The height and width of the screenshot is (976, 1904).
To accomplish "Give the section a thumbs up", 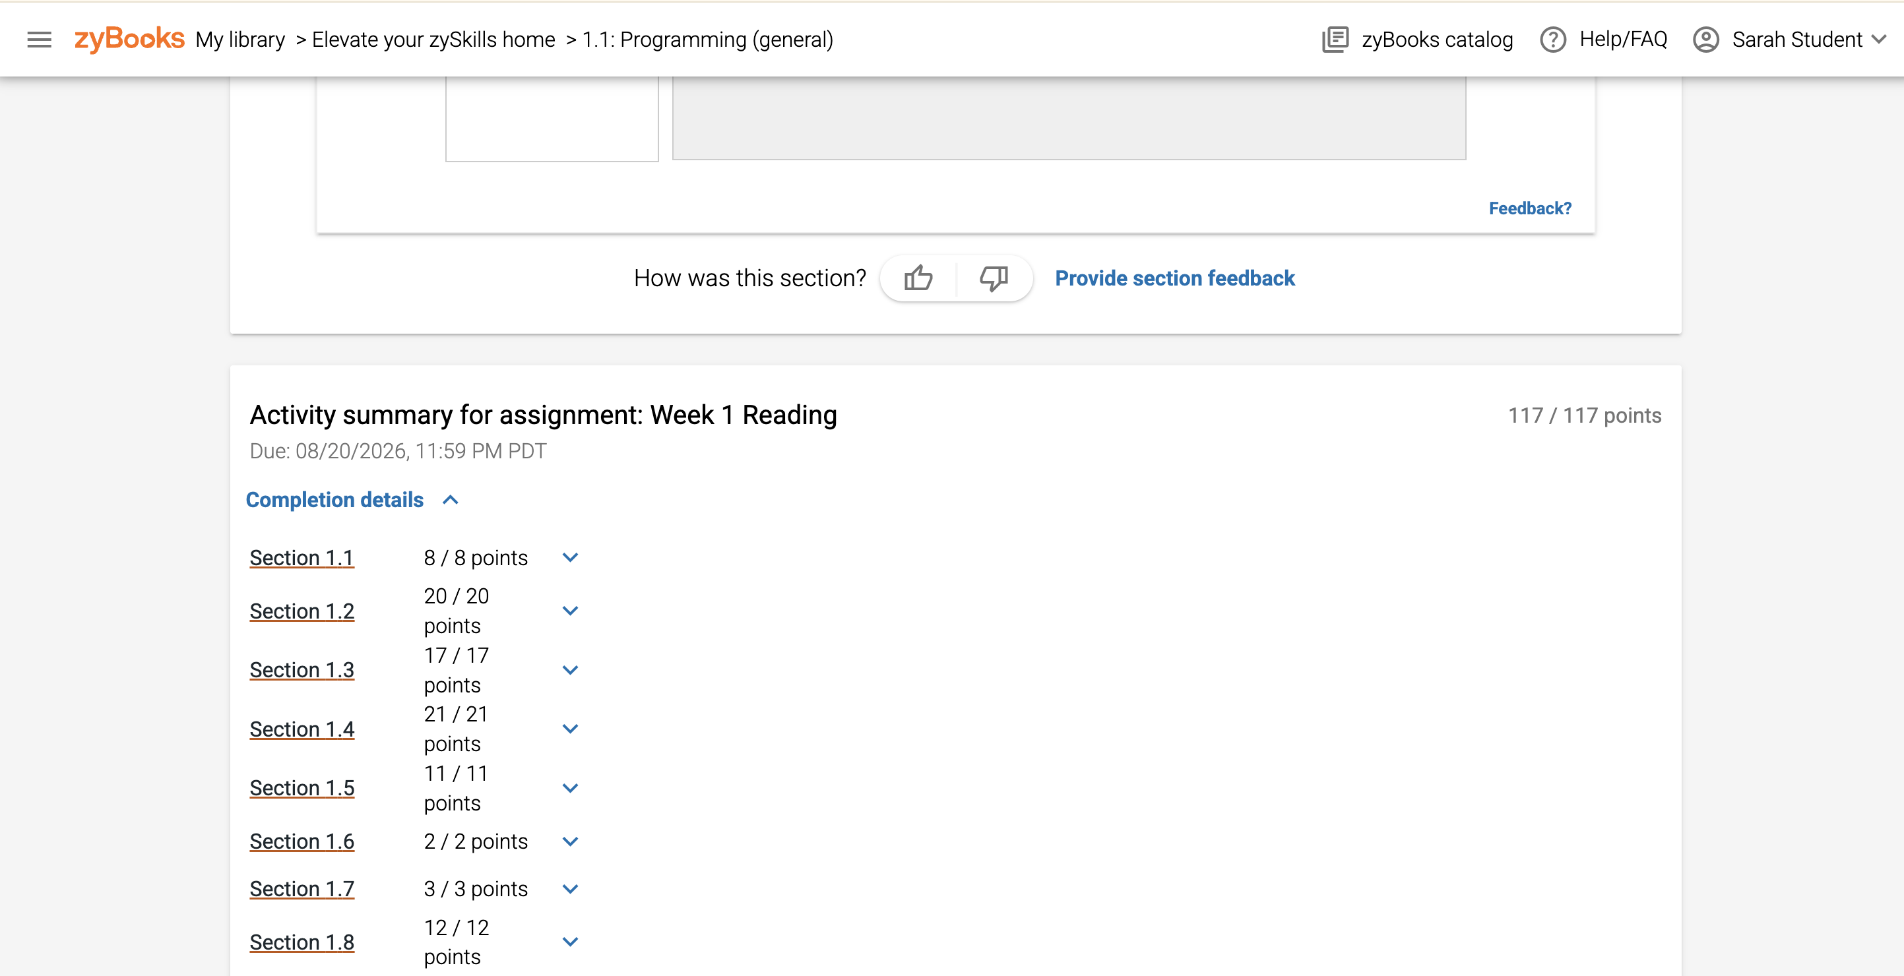I will point(918,278).
